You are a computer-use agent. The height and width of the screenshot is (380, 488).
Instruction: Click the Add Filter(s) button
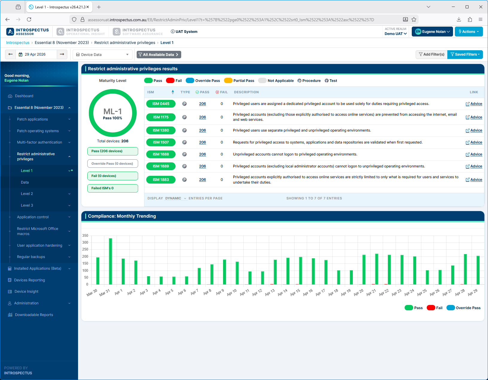click(431, 54)
